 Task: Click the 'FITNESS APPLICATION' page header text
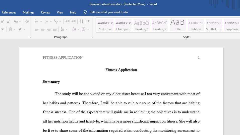pyautogui.click(x=63, y=57)
